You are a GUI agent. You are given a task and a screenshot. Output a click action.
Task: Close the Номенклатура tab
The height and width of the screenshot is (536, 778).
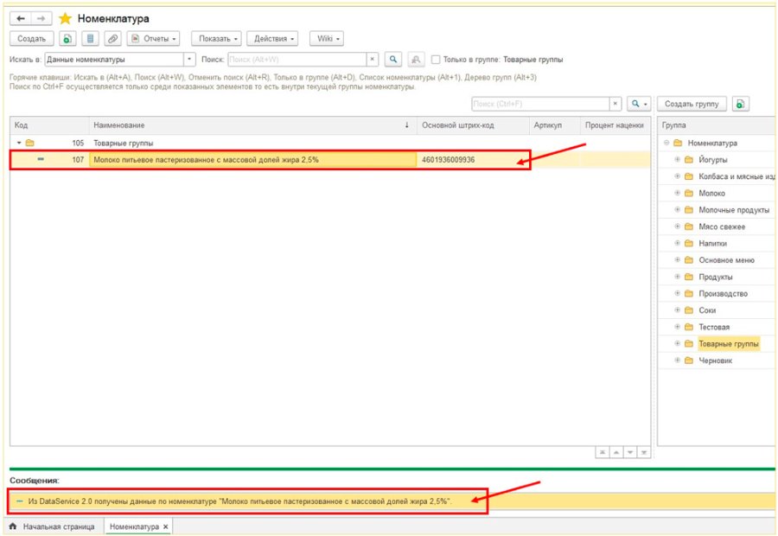click(166, 526)
